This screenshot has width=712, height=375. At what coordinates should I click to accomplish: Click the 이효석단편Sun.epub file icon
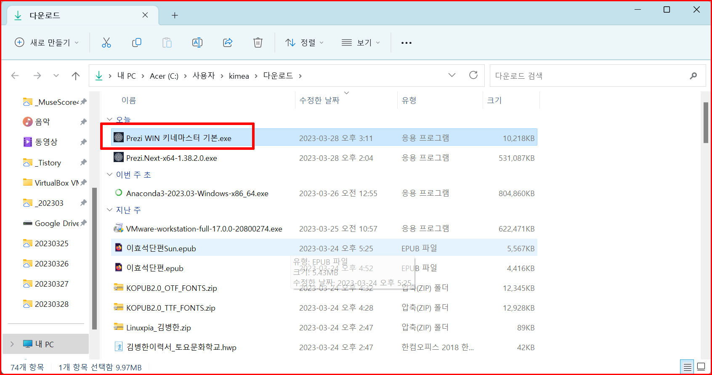[x=119, y=248]
